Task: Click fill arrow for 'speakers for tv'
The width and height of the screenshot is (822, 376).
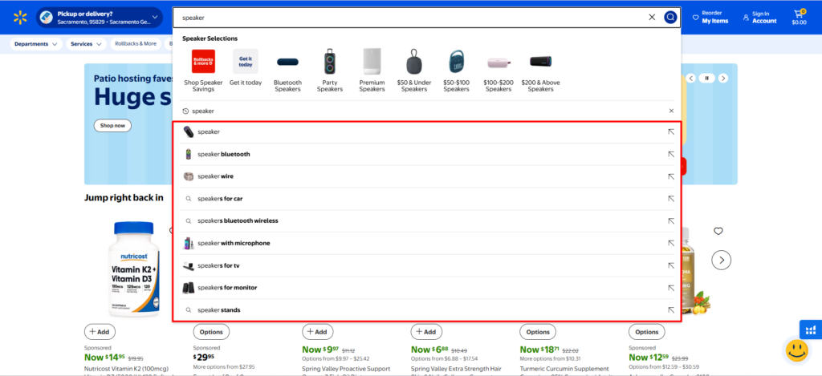Action: point(671,265)
